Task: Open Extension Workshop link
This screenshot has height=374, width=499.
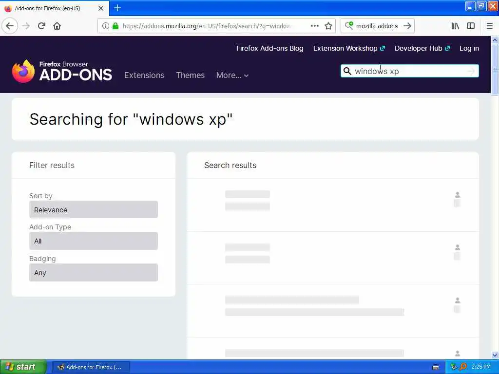Action: 349,48
